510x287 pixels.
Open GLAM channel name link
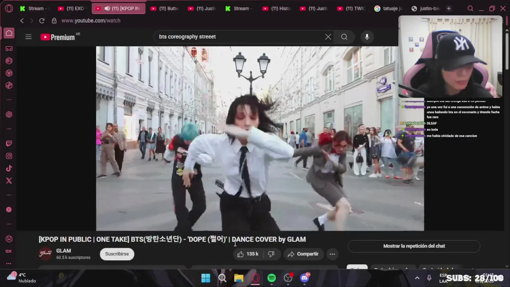click(64, 251)
